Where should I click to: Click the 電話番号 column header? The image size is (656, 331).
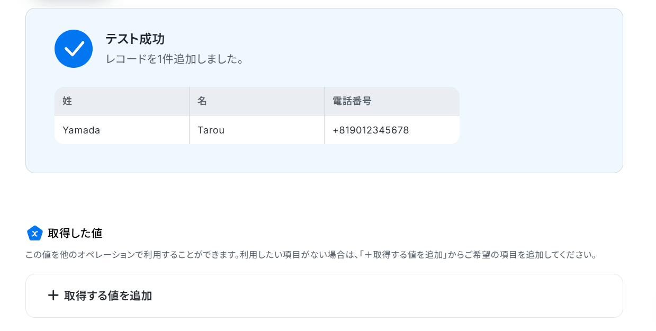(x=392, y=101)
